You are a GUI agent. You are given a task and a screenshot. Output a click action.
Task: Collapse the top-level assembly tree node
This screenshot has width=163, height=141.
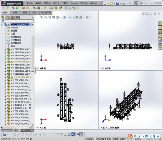(x=2, y=25)
